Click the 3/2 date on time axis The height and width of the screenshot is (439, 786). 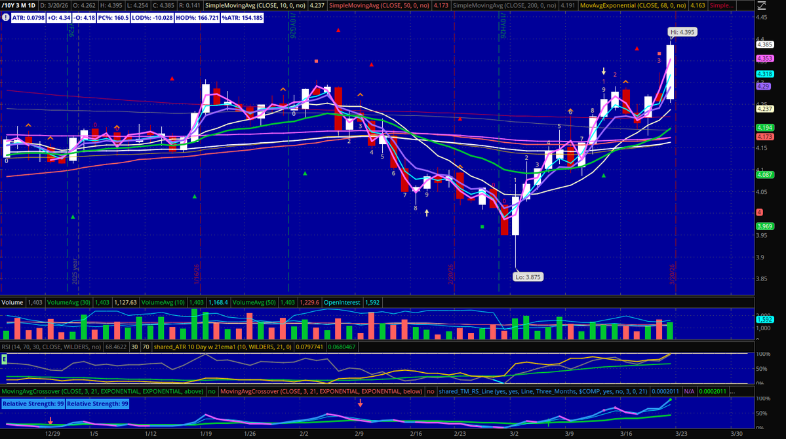pos(515,434)
